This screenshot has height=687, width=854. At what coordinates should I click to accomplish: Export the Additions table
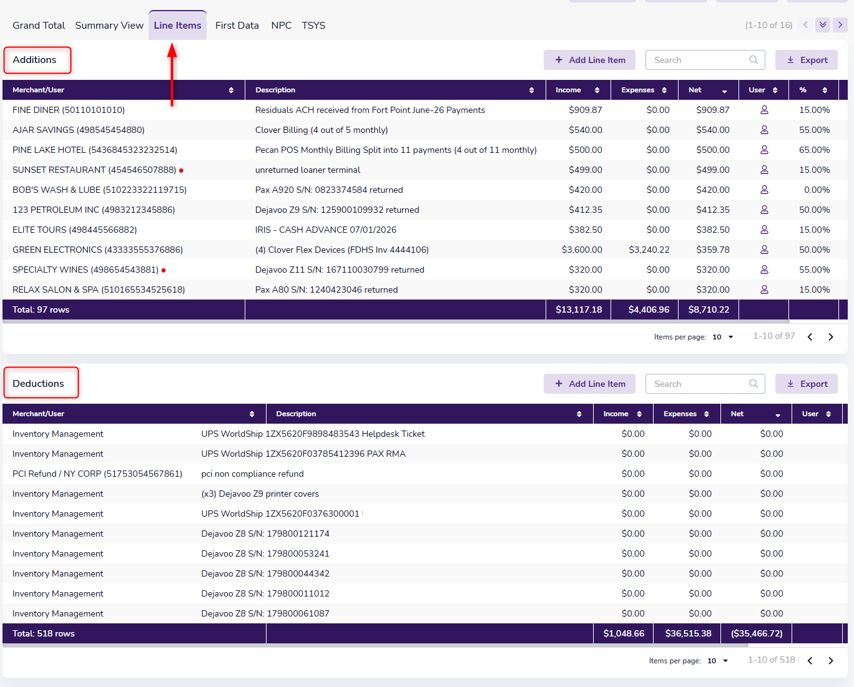pyautogui.click(x=807, y=60)
